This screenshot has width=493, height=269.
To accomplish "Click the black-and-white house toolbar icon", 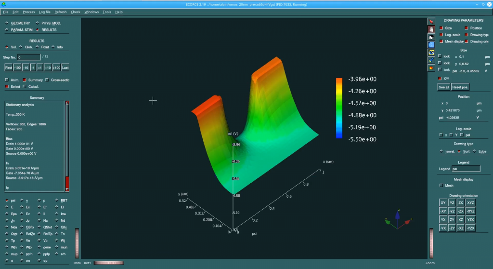I will coord(431,37).
